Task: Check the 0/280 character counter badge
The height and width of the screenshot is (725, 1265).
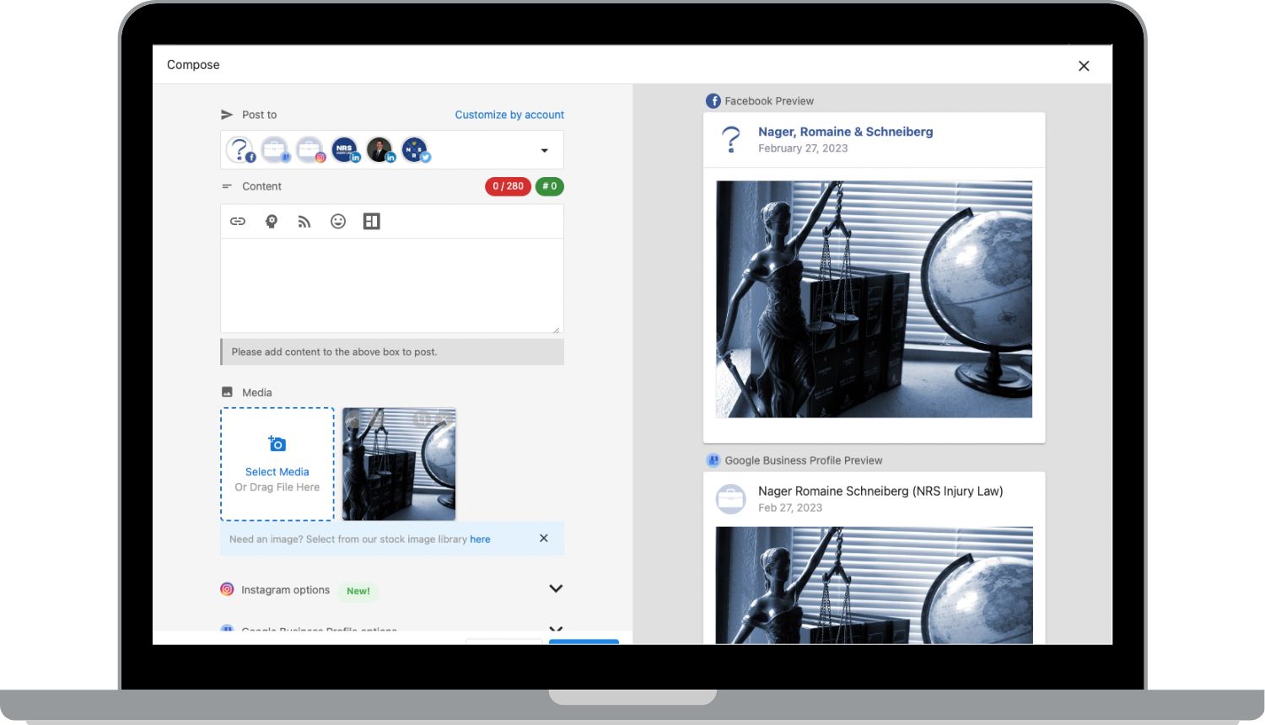Action: [x=507, y=186]
